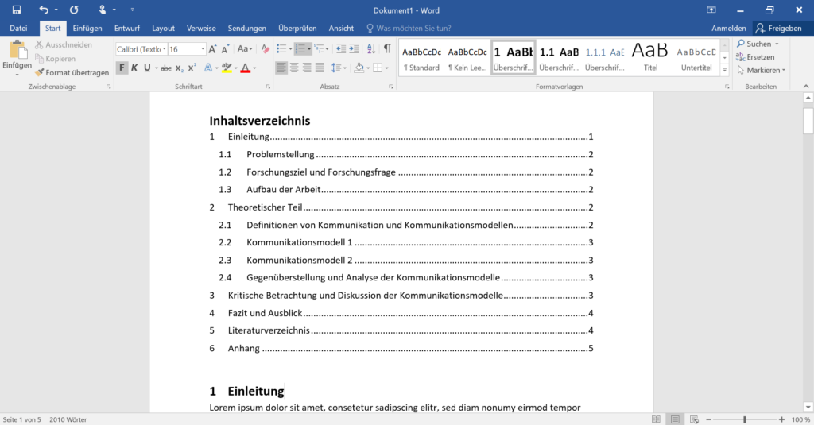Click Anmelden to sign in
The width and height of the screenshot is (814, 425).
click(x=728, y=28)
